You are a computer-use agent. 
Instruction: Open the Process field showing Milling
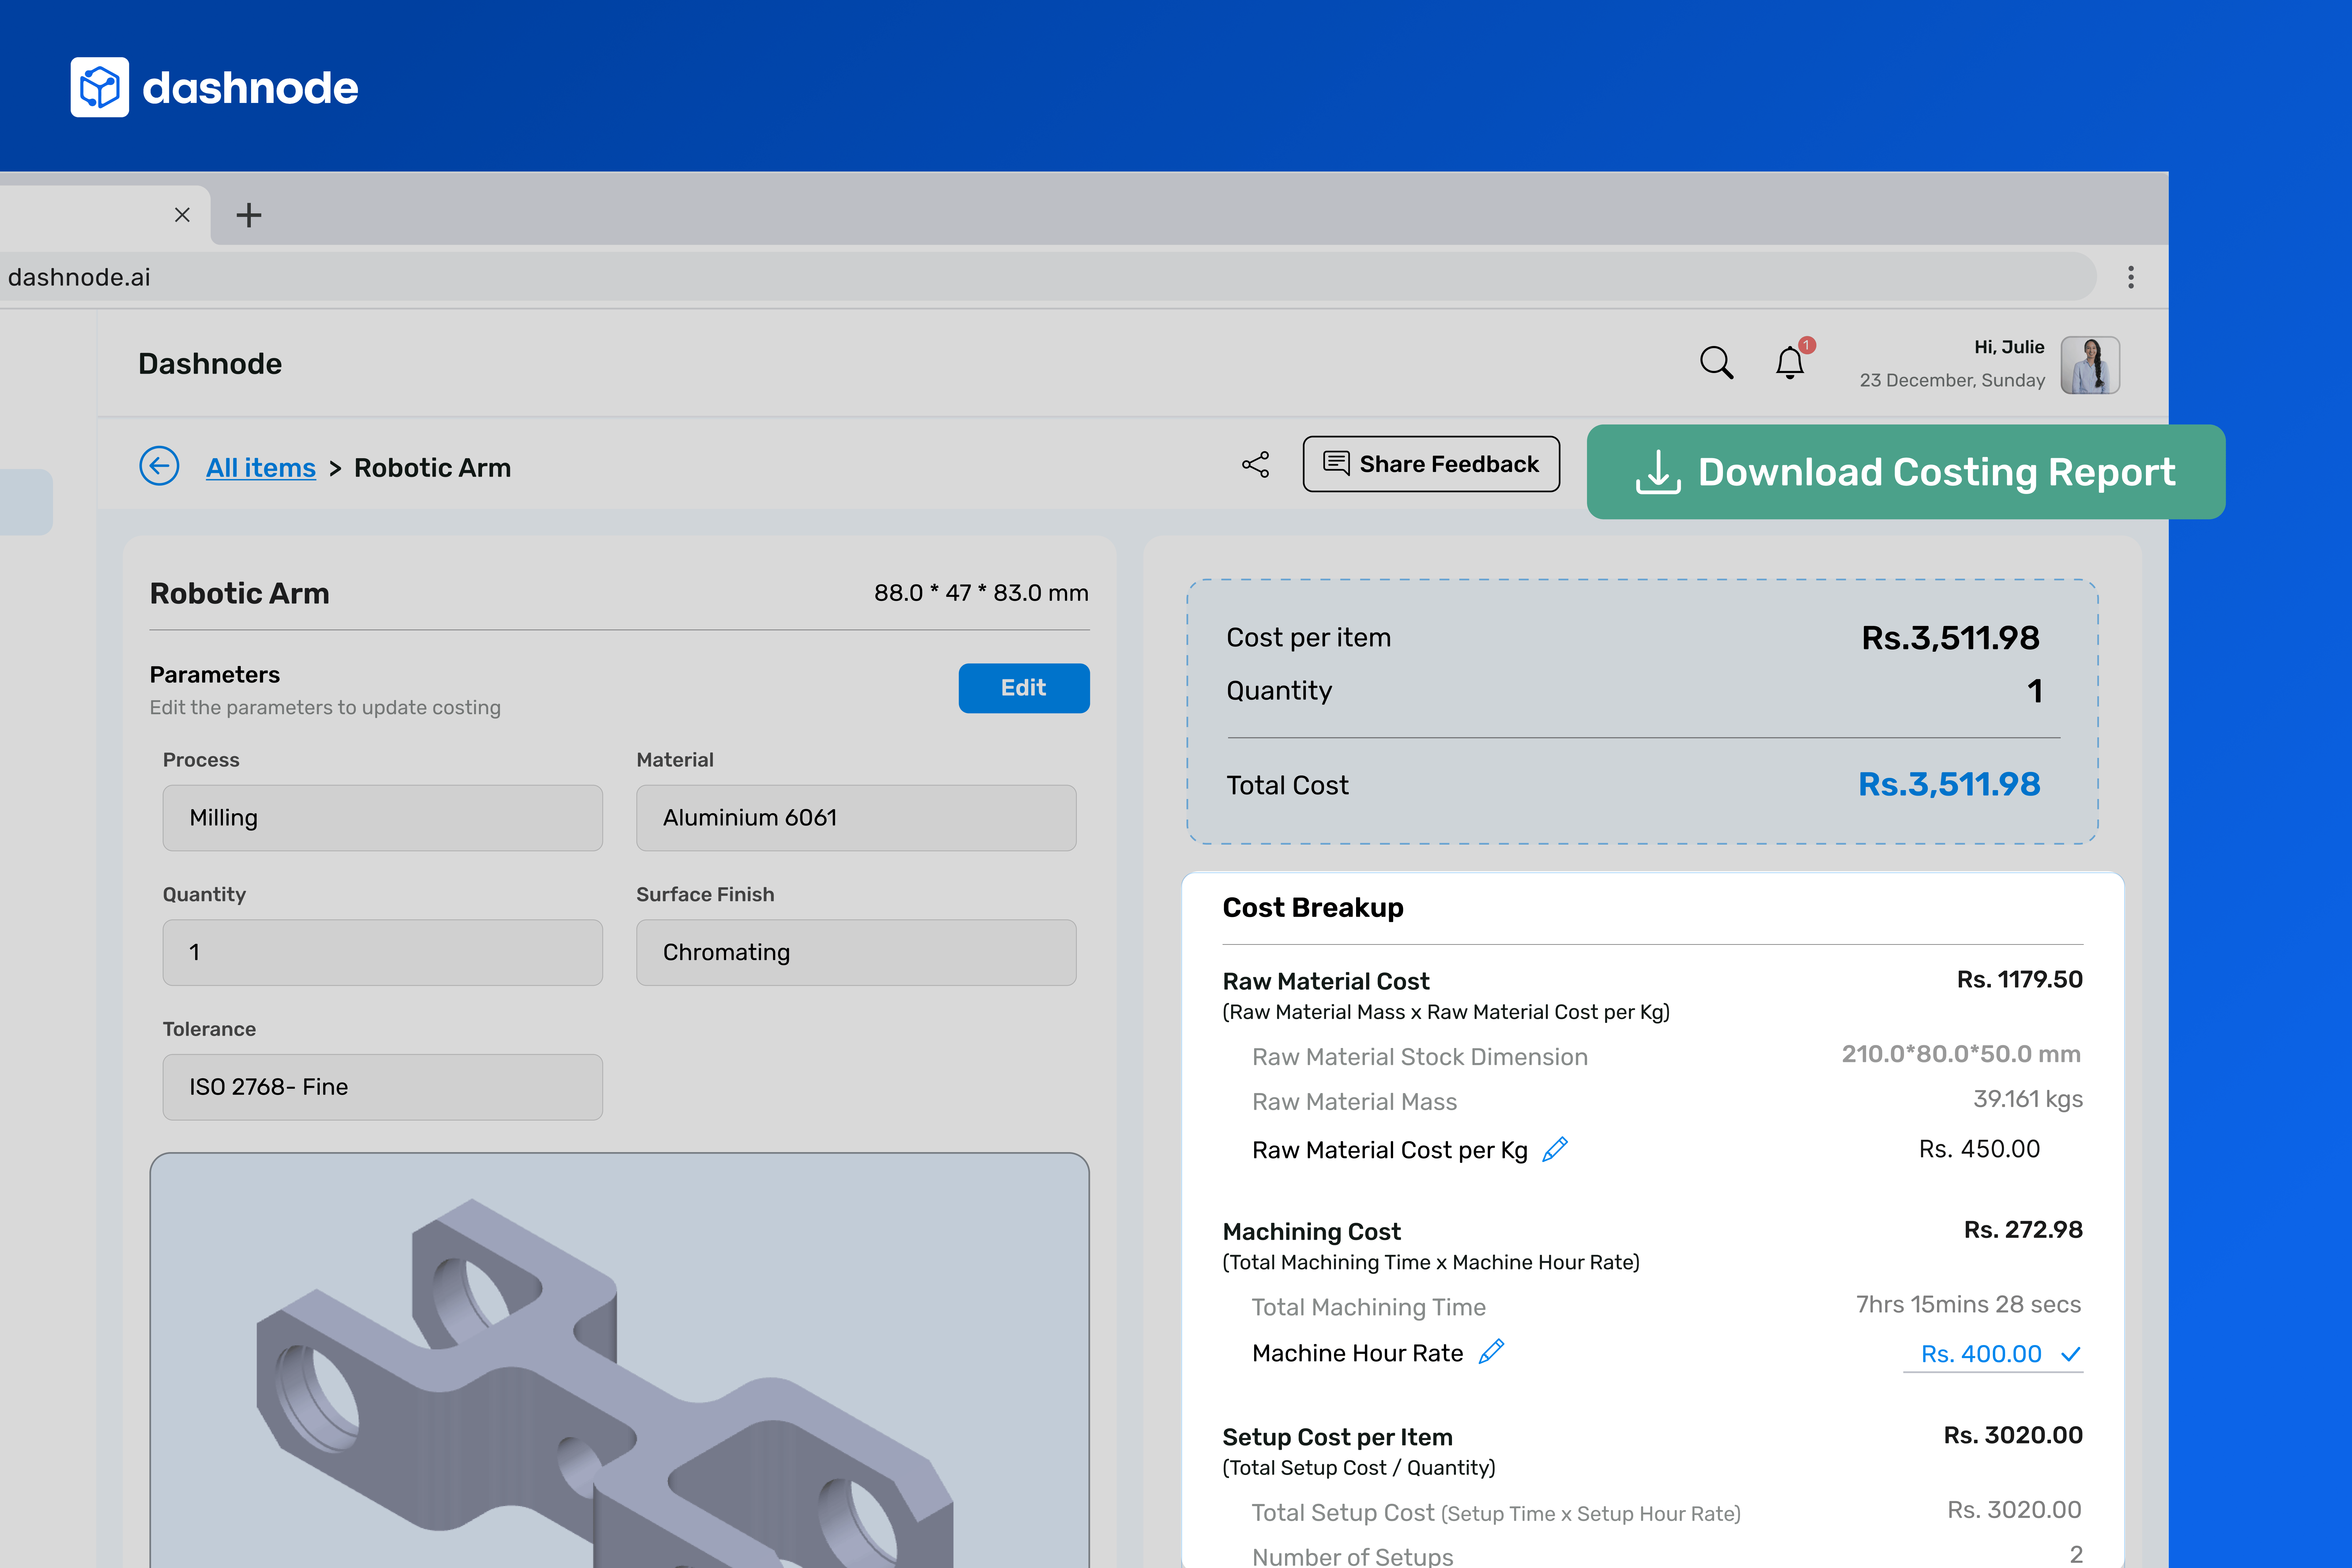point(382,818)
